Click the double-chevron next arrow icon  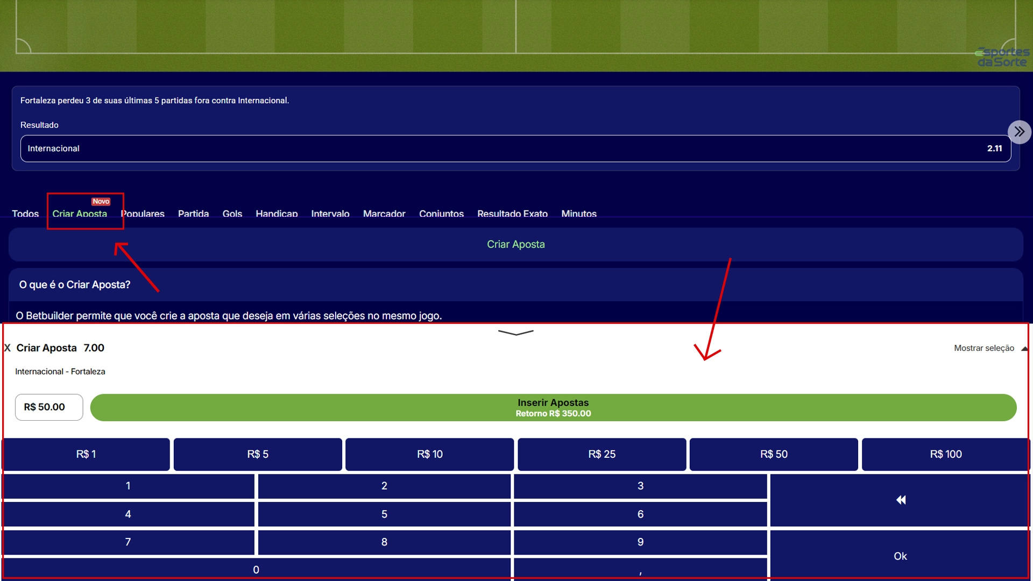(x=1019, y=132)
